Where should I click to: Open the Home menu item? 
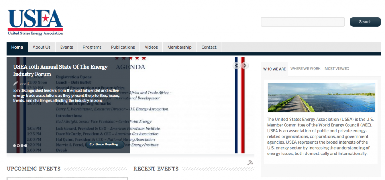(x=17, y=47)
